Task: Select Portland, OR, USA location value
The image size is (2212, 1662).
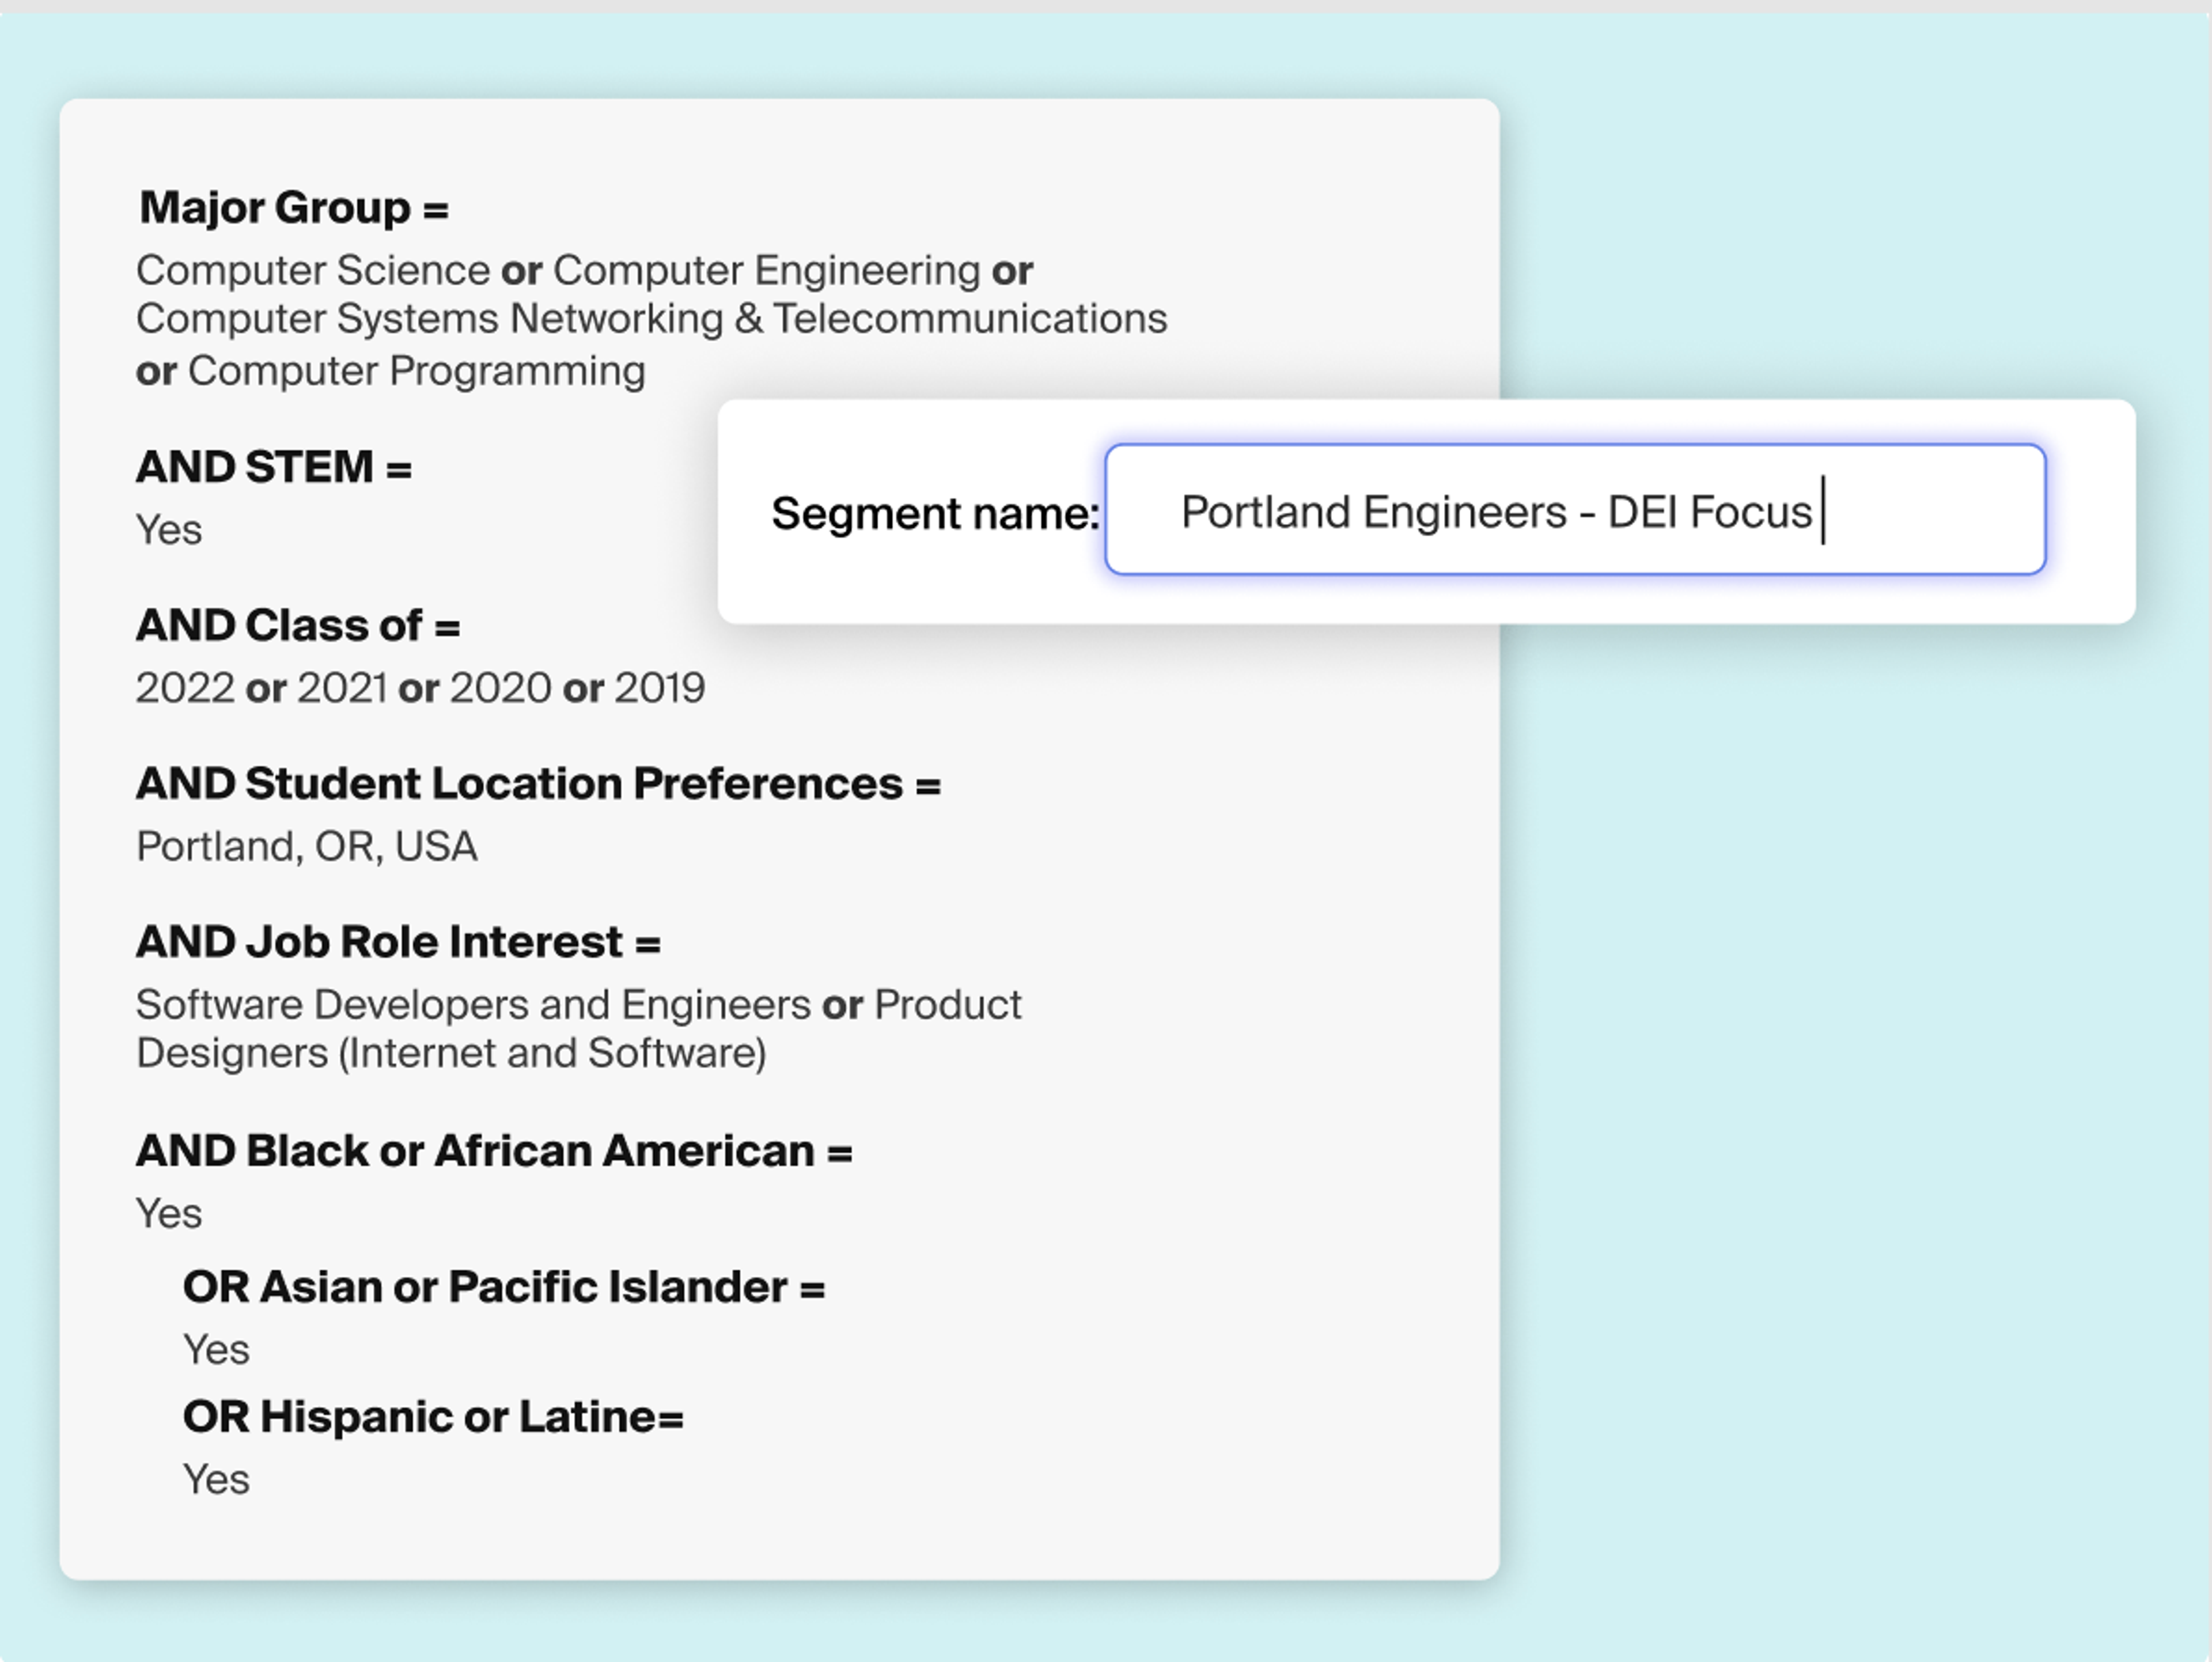Action: coord(306,847)
